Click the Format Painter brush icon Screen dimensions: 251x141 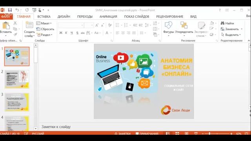pyautogui.click(x=15, y=34)
